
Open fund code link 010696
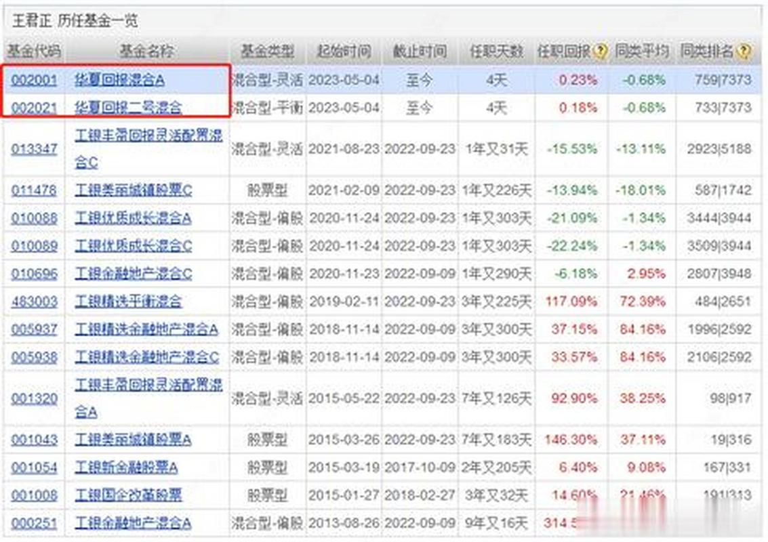click(x=35, y=274)
